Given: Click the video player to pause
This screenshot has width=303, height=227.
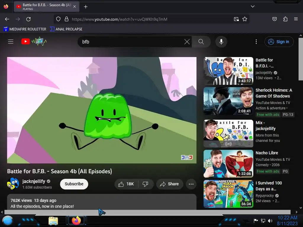Looking at the screenshot, I should (x=102, y=110).
